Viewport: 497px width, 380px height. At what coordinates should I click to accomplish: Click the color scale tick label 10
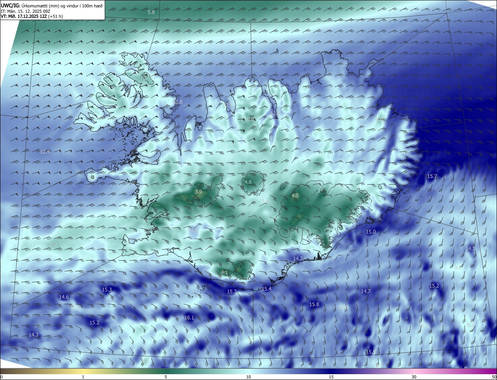coord(248,377)
